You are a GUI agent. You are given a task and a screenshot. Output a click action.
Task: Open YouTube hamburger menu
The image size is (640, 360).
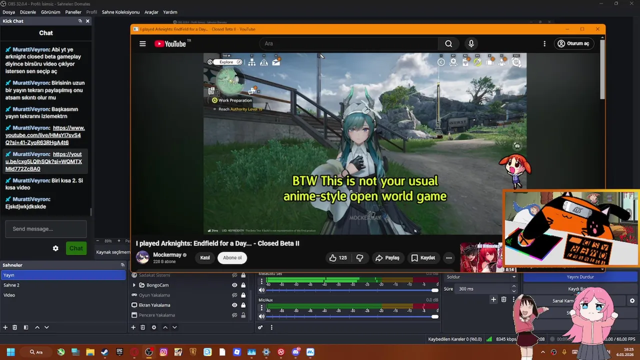142,43
